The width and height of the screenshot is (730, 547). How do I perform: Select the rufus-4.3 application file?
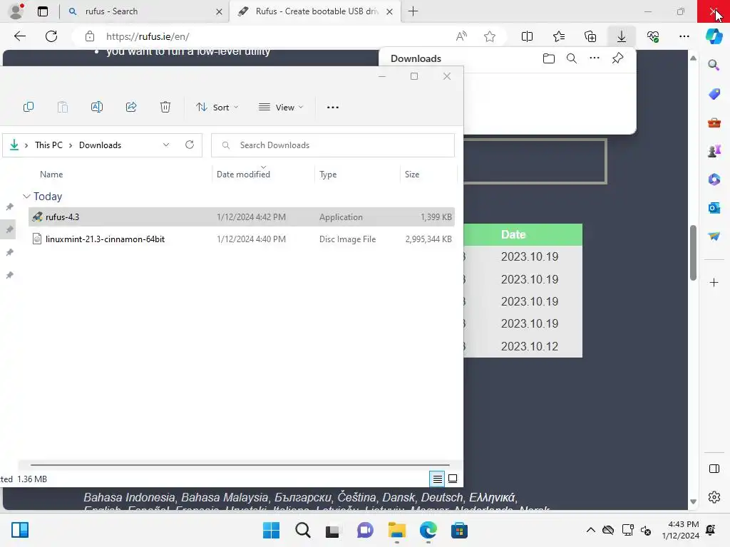point(241,217)
